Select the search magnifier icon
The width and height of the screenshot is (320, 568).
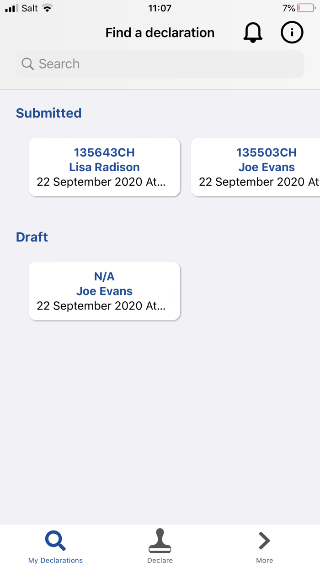(x=27, y=64)
